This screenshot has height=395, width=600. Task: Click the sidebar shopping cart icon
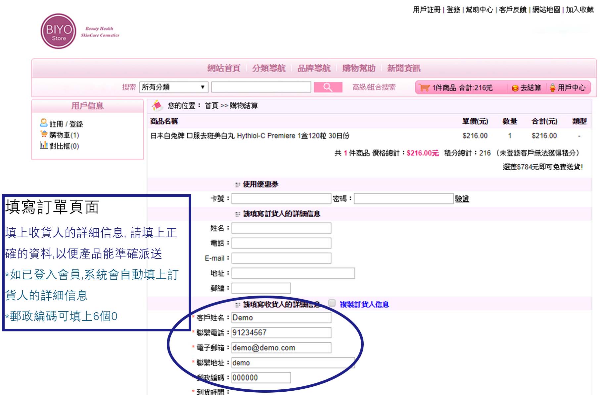tap(44, 134)
